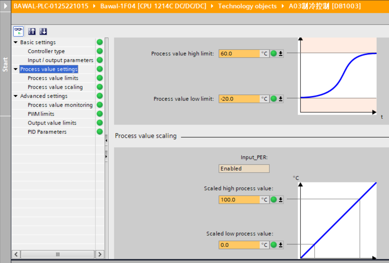The height and width of the screenshot is (263, 389).
Task: Click download arrow icon beside scaled high 100.0
Action: point(281,200)
